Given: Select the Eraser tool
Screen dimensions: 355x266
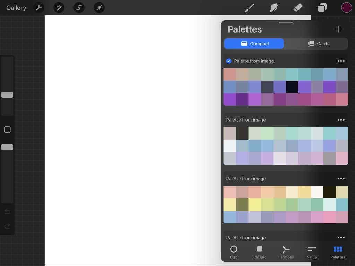Looking at the screenshot, I should point(298,8).
